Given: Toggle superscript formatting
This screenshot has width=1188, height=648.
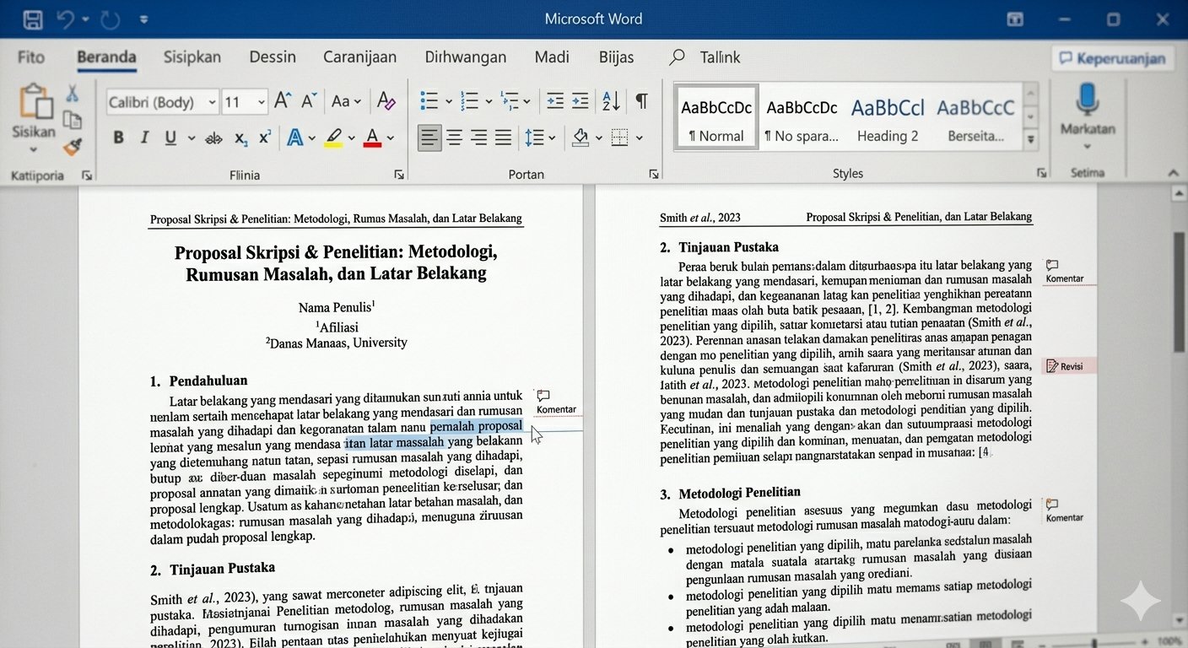Looking at the screenshot, I should coord(265,138).
